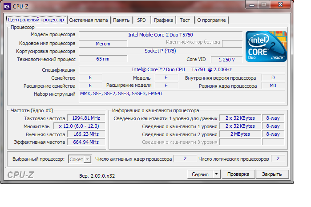Image resolution: width=311 pixels, height=207 pixels.
Task: Open the Центральный процессор tab
Action: (x=36, y=20)
